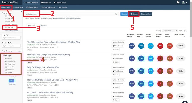Open the user profile avatar menu
192x103 pixels.
(x=185, y=2)
